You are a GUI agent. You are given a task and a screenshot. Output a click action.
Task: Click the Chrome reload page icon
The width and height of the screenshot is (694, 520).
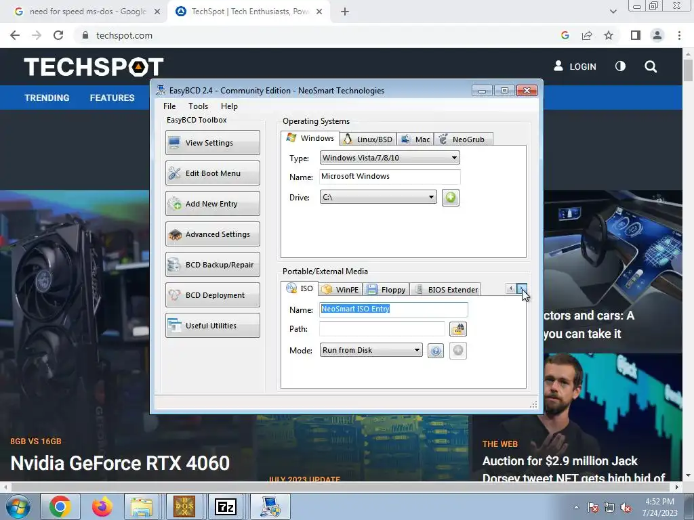click(x=58, y=35)
